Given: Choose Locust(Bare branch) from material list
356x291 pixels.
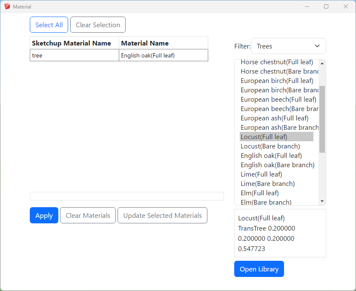Looking at the screenshot, I should click(x=270, y=146).
